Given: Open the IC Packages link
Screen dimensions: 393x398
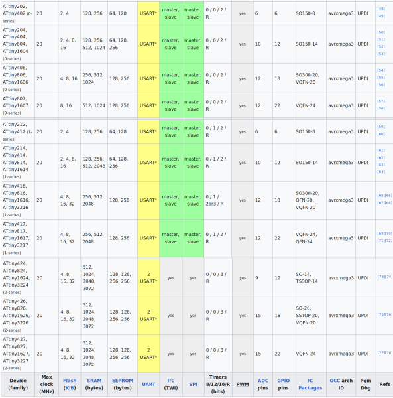Looking at the screenshot, I should 310,384.
